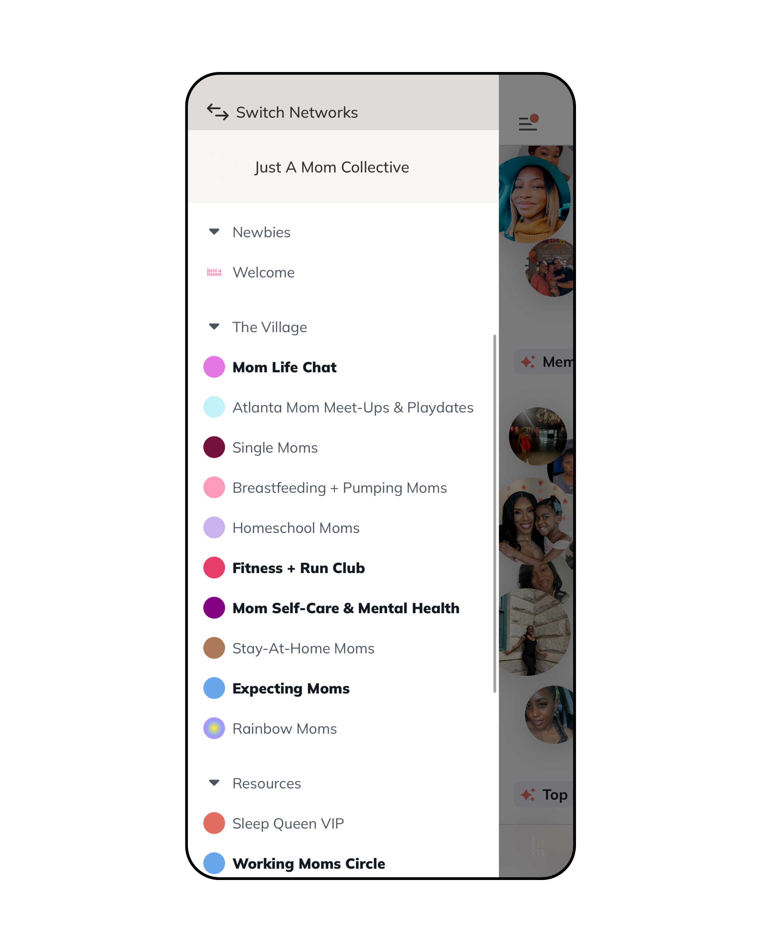Collapse the Newbies section
This screenshot has height=952, width=761.
pos(214,232)
